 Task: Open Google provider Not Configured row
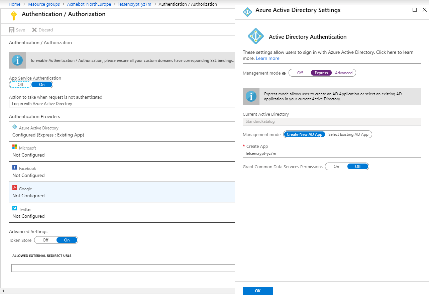click(122, 192)
